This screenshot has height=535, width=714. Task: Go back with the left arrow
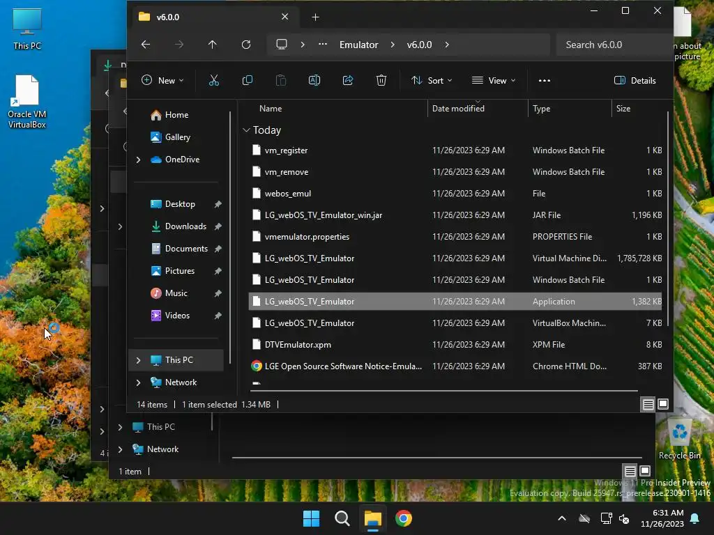point(146,45)
